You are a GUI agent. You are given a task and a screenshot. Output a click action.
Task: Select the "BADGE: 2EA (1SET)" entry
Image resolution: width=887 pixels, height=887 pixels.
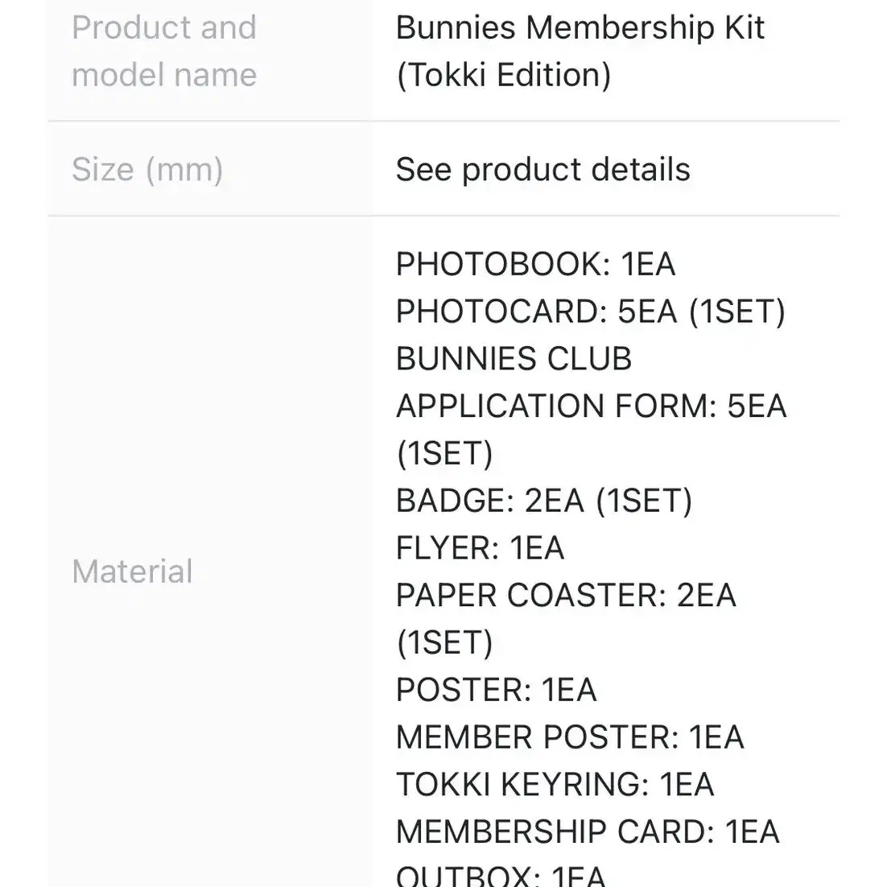[543, 501]
